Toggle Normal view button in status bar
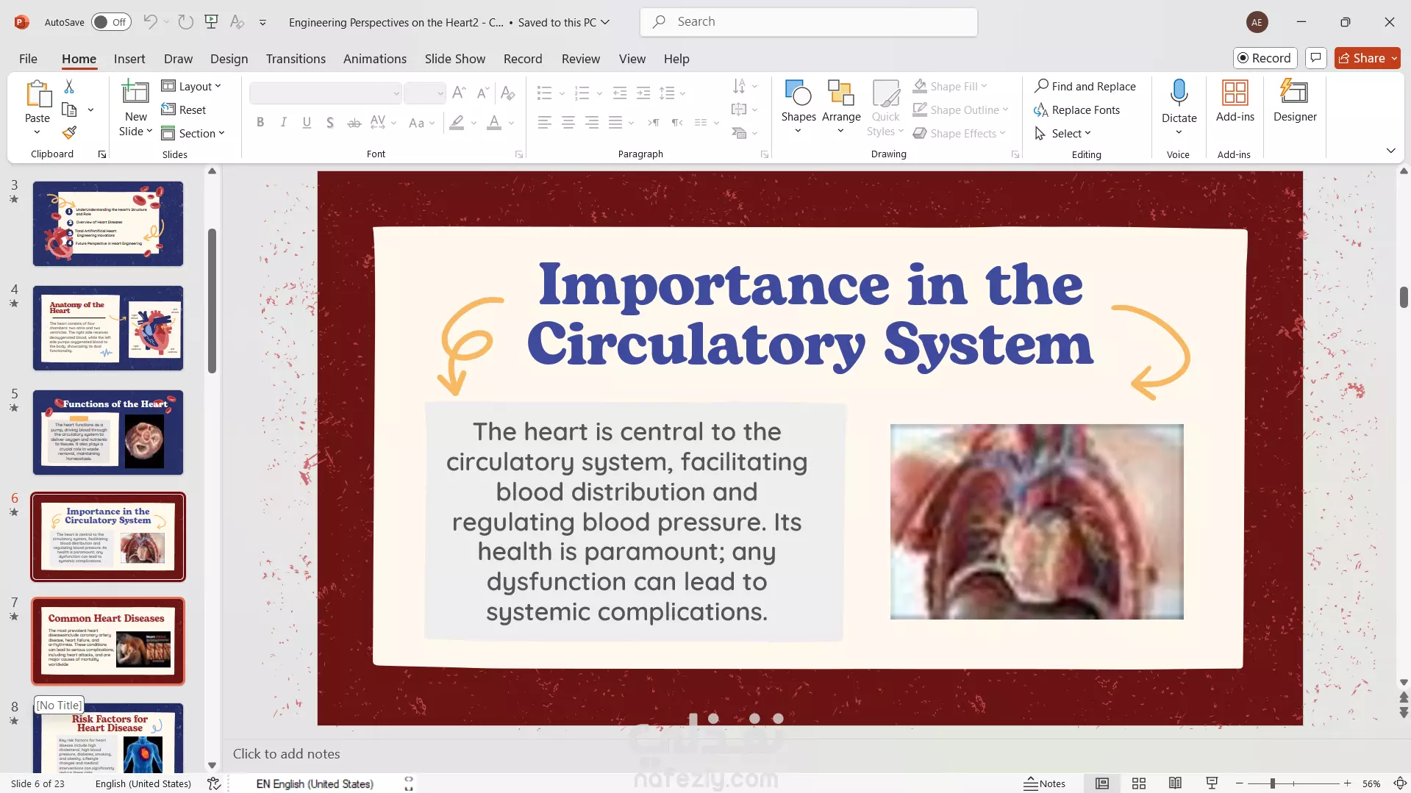The height and width of the screenshot is (793, 1411). 1102,783
